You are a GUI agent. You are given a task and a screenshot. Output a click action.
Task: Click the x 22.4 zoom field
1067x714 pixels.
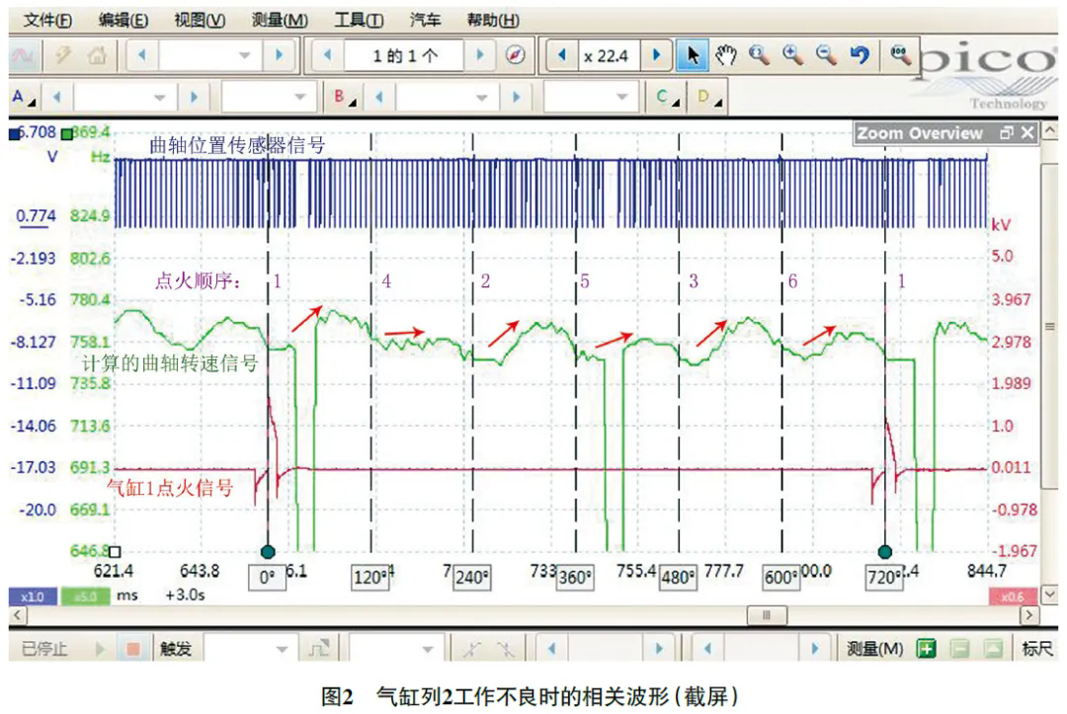click(x=609, y=55)
